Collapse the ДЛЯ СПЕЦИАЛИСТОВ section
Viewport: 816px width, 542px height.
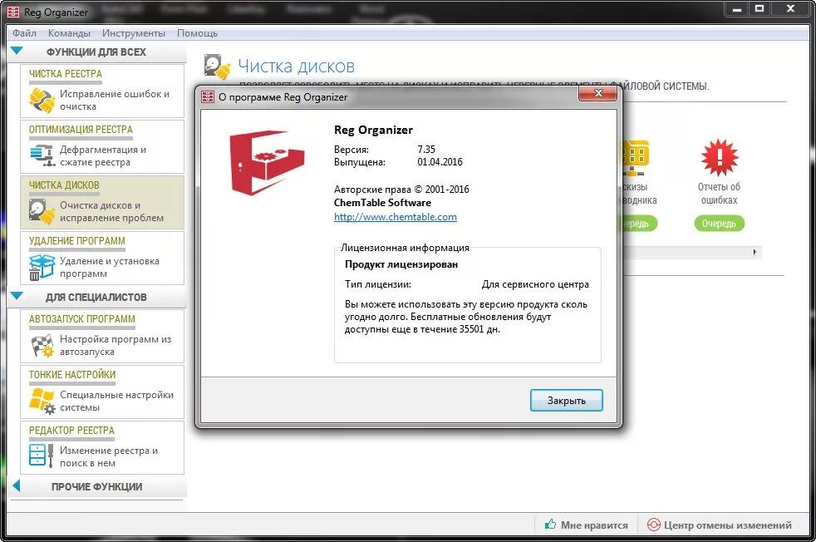(17, 296)
